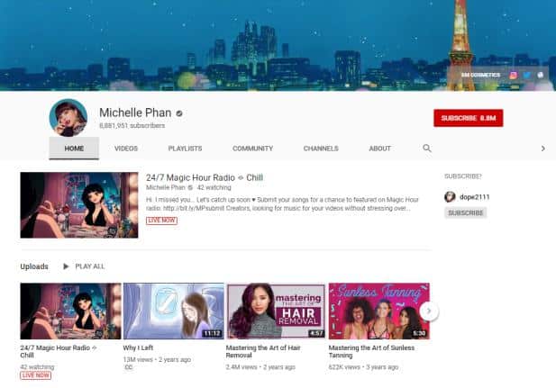Click Michelle Phan's channel avatar
The image size is (556, 388).
(68, 118)
